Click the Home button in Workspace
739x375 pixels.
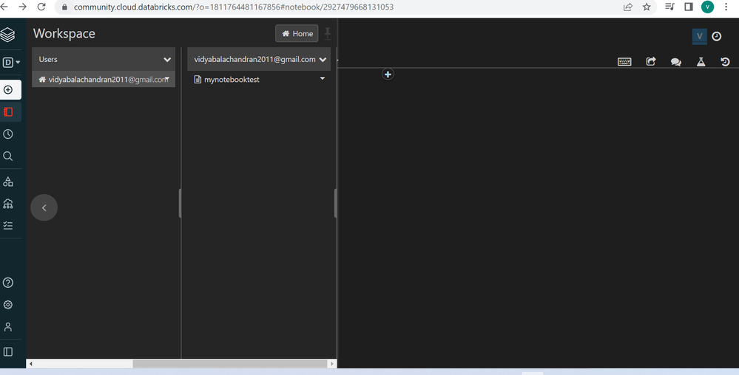[x=297, y=34]
